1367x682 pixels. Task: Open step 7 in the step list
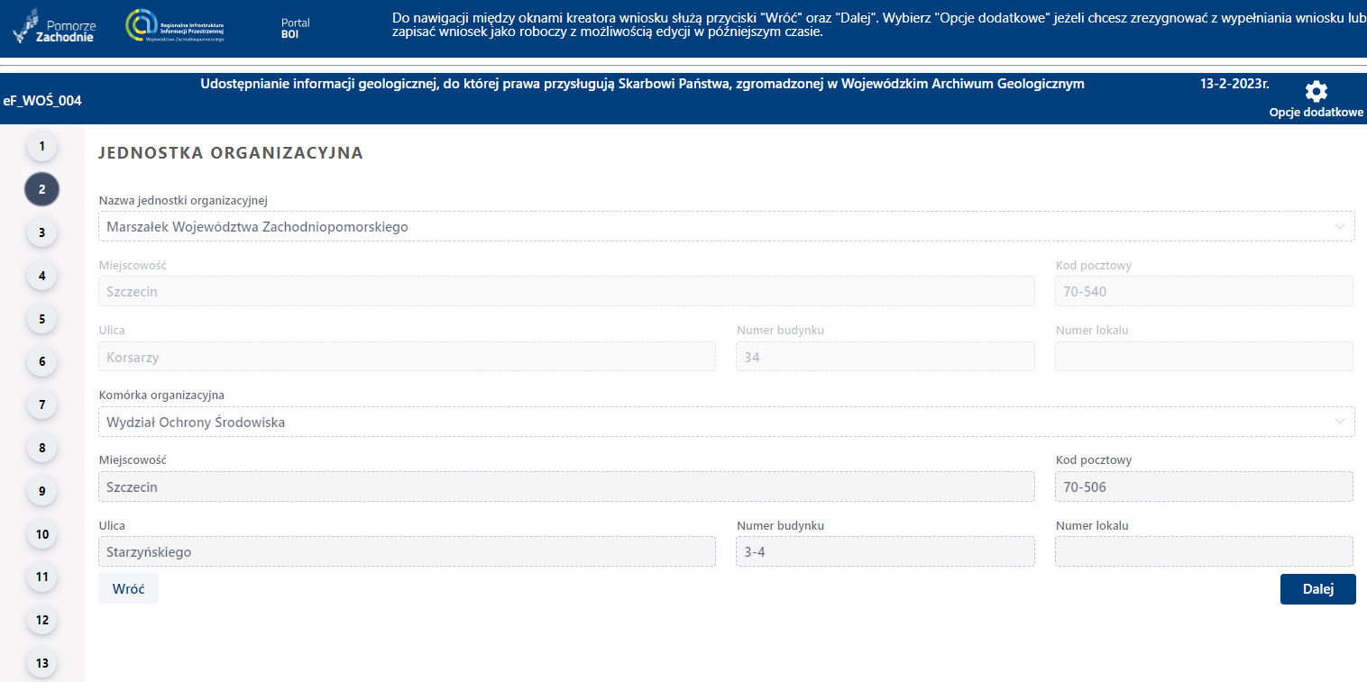pyautogui.click(x=42, y=405)
